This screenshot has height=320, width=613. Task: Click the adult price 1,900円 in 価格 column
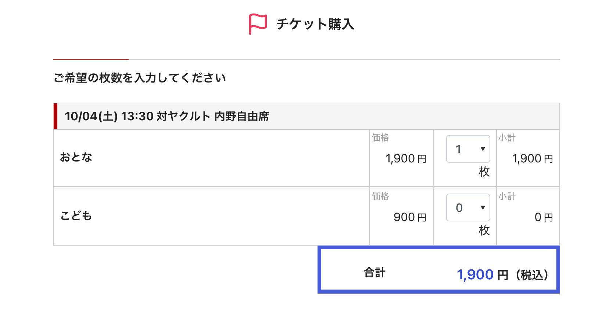406,159
